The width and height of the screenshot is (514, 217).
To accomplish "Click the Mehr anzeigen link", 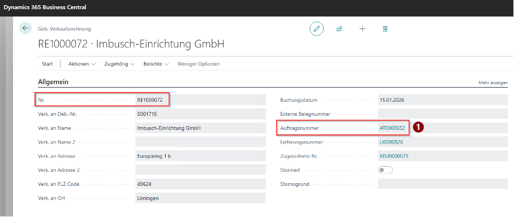I will click(493, 83).
